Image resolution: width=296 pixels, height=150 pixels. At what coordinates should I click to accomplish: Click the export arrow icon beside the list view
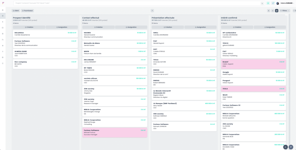coord(269,11)
